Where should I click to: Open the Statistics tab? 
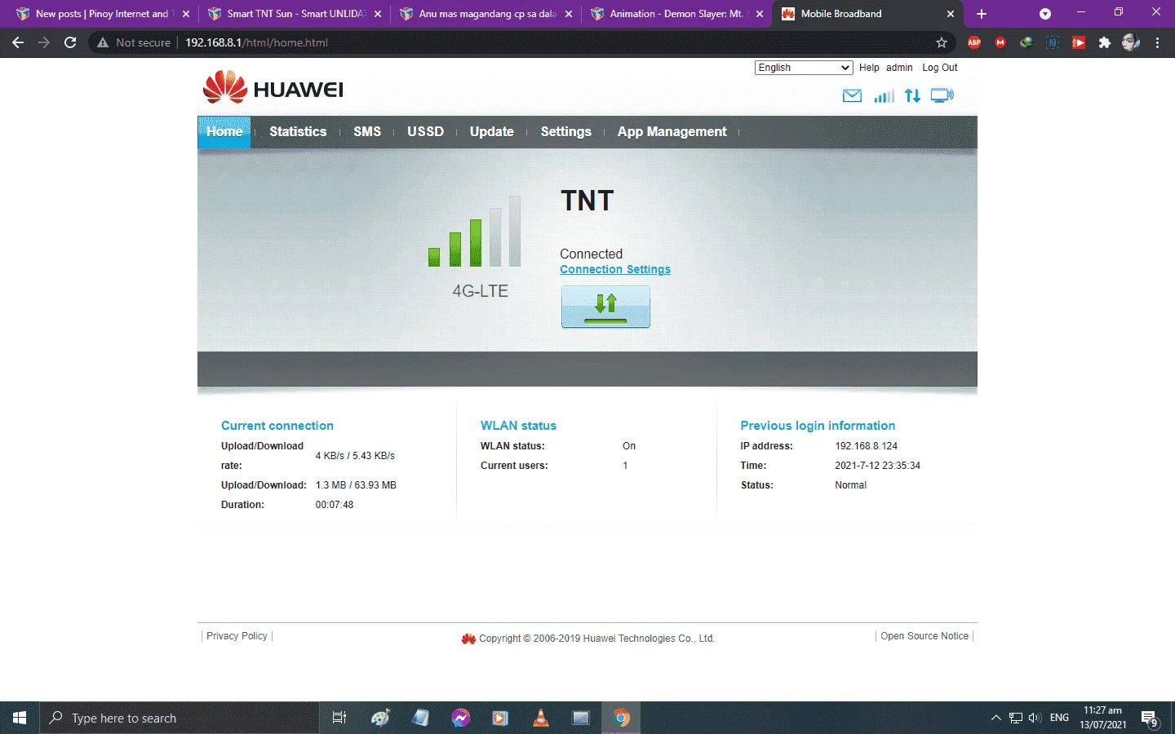click(298, 131)
